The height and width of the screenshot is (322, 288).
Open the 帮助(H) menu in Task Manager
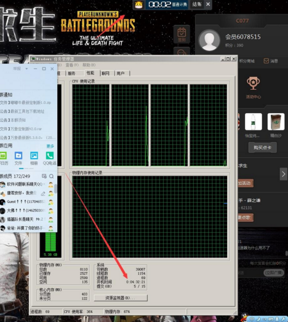click(x=89, y=65)
